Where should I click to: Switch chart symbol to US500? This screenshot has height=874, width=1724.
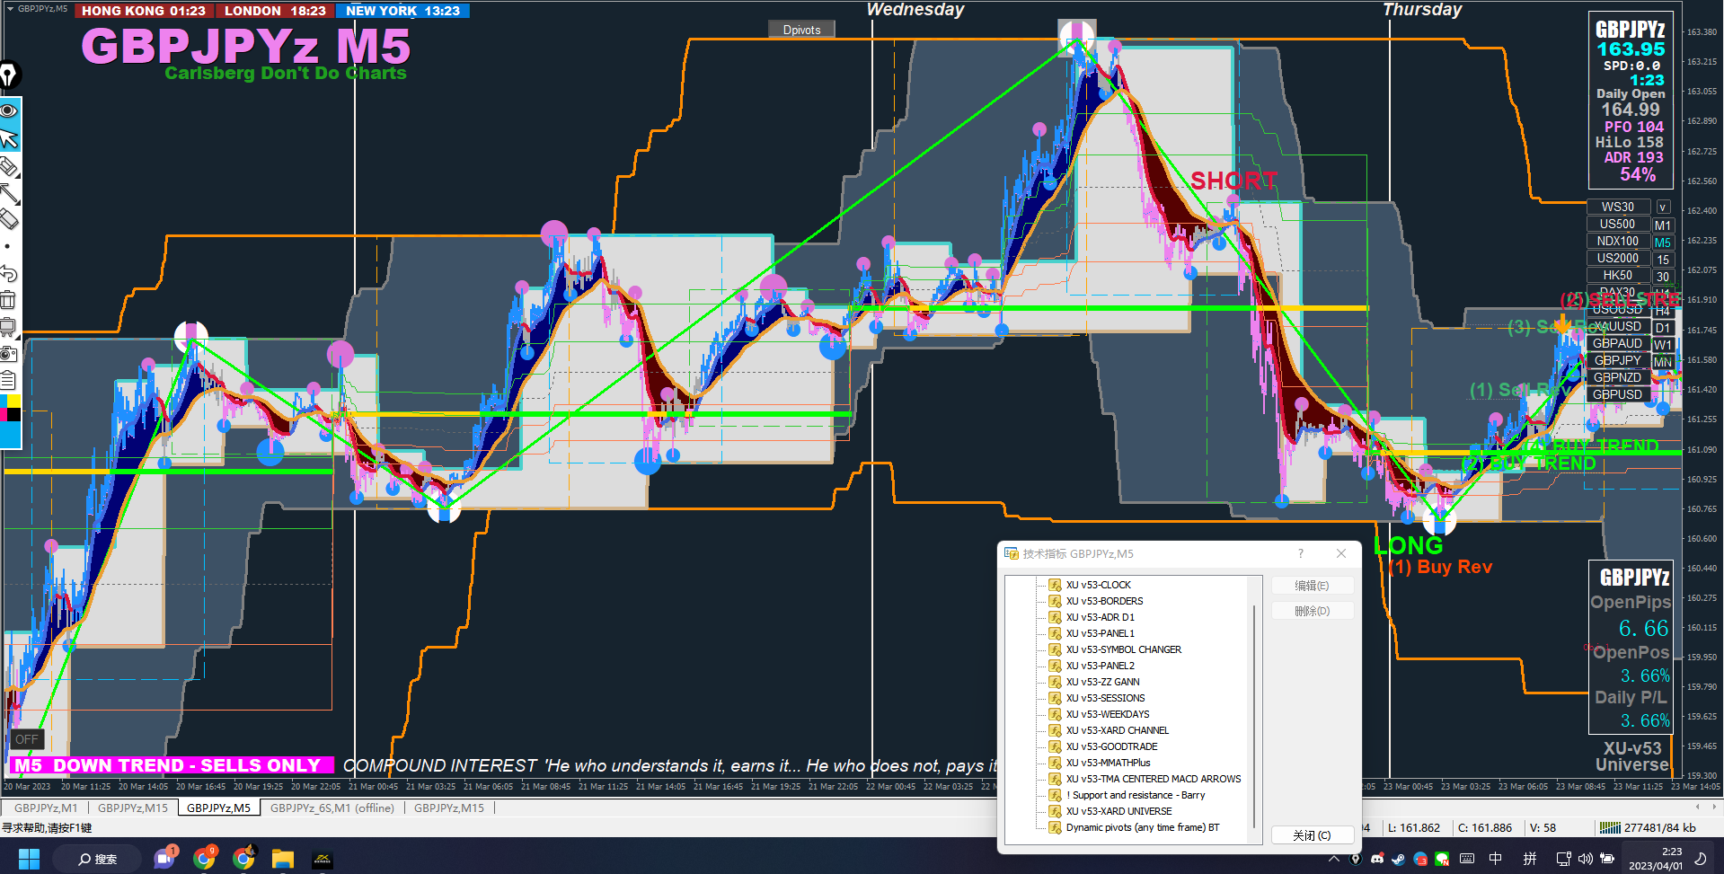pos(1618,224)
